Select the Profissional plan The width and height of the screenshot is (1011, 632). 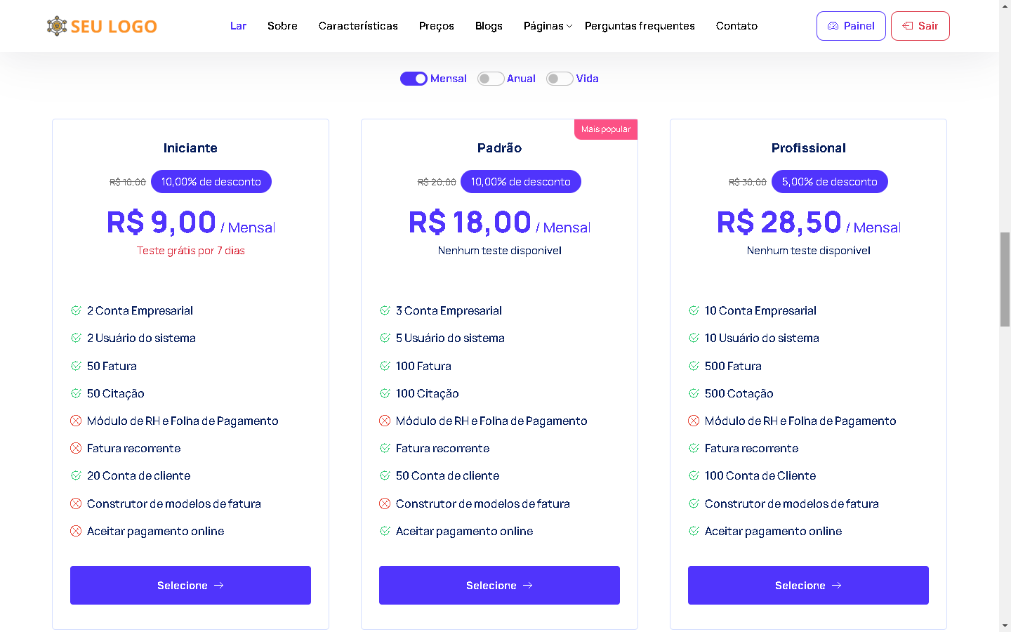(808, 585)
